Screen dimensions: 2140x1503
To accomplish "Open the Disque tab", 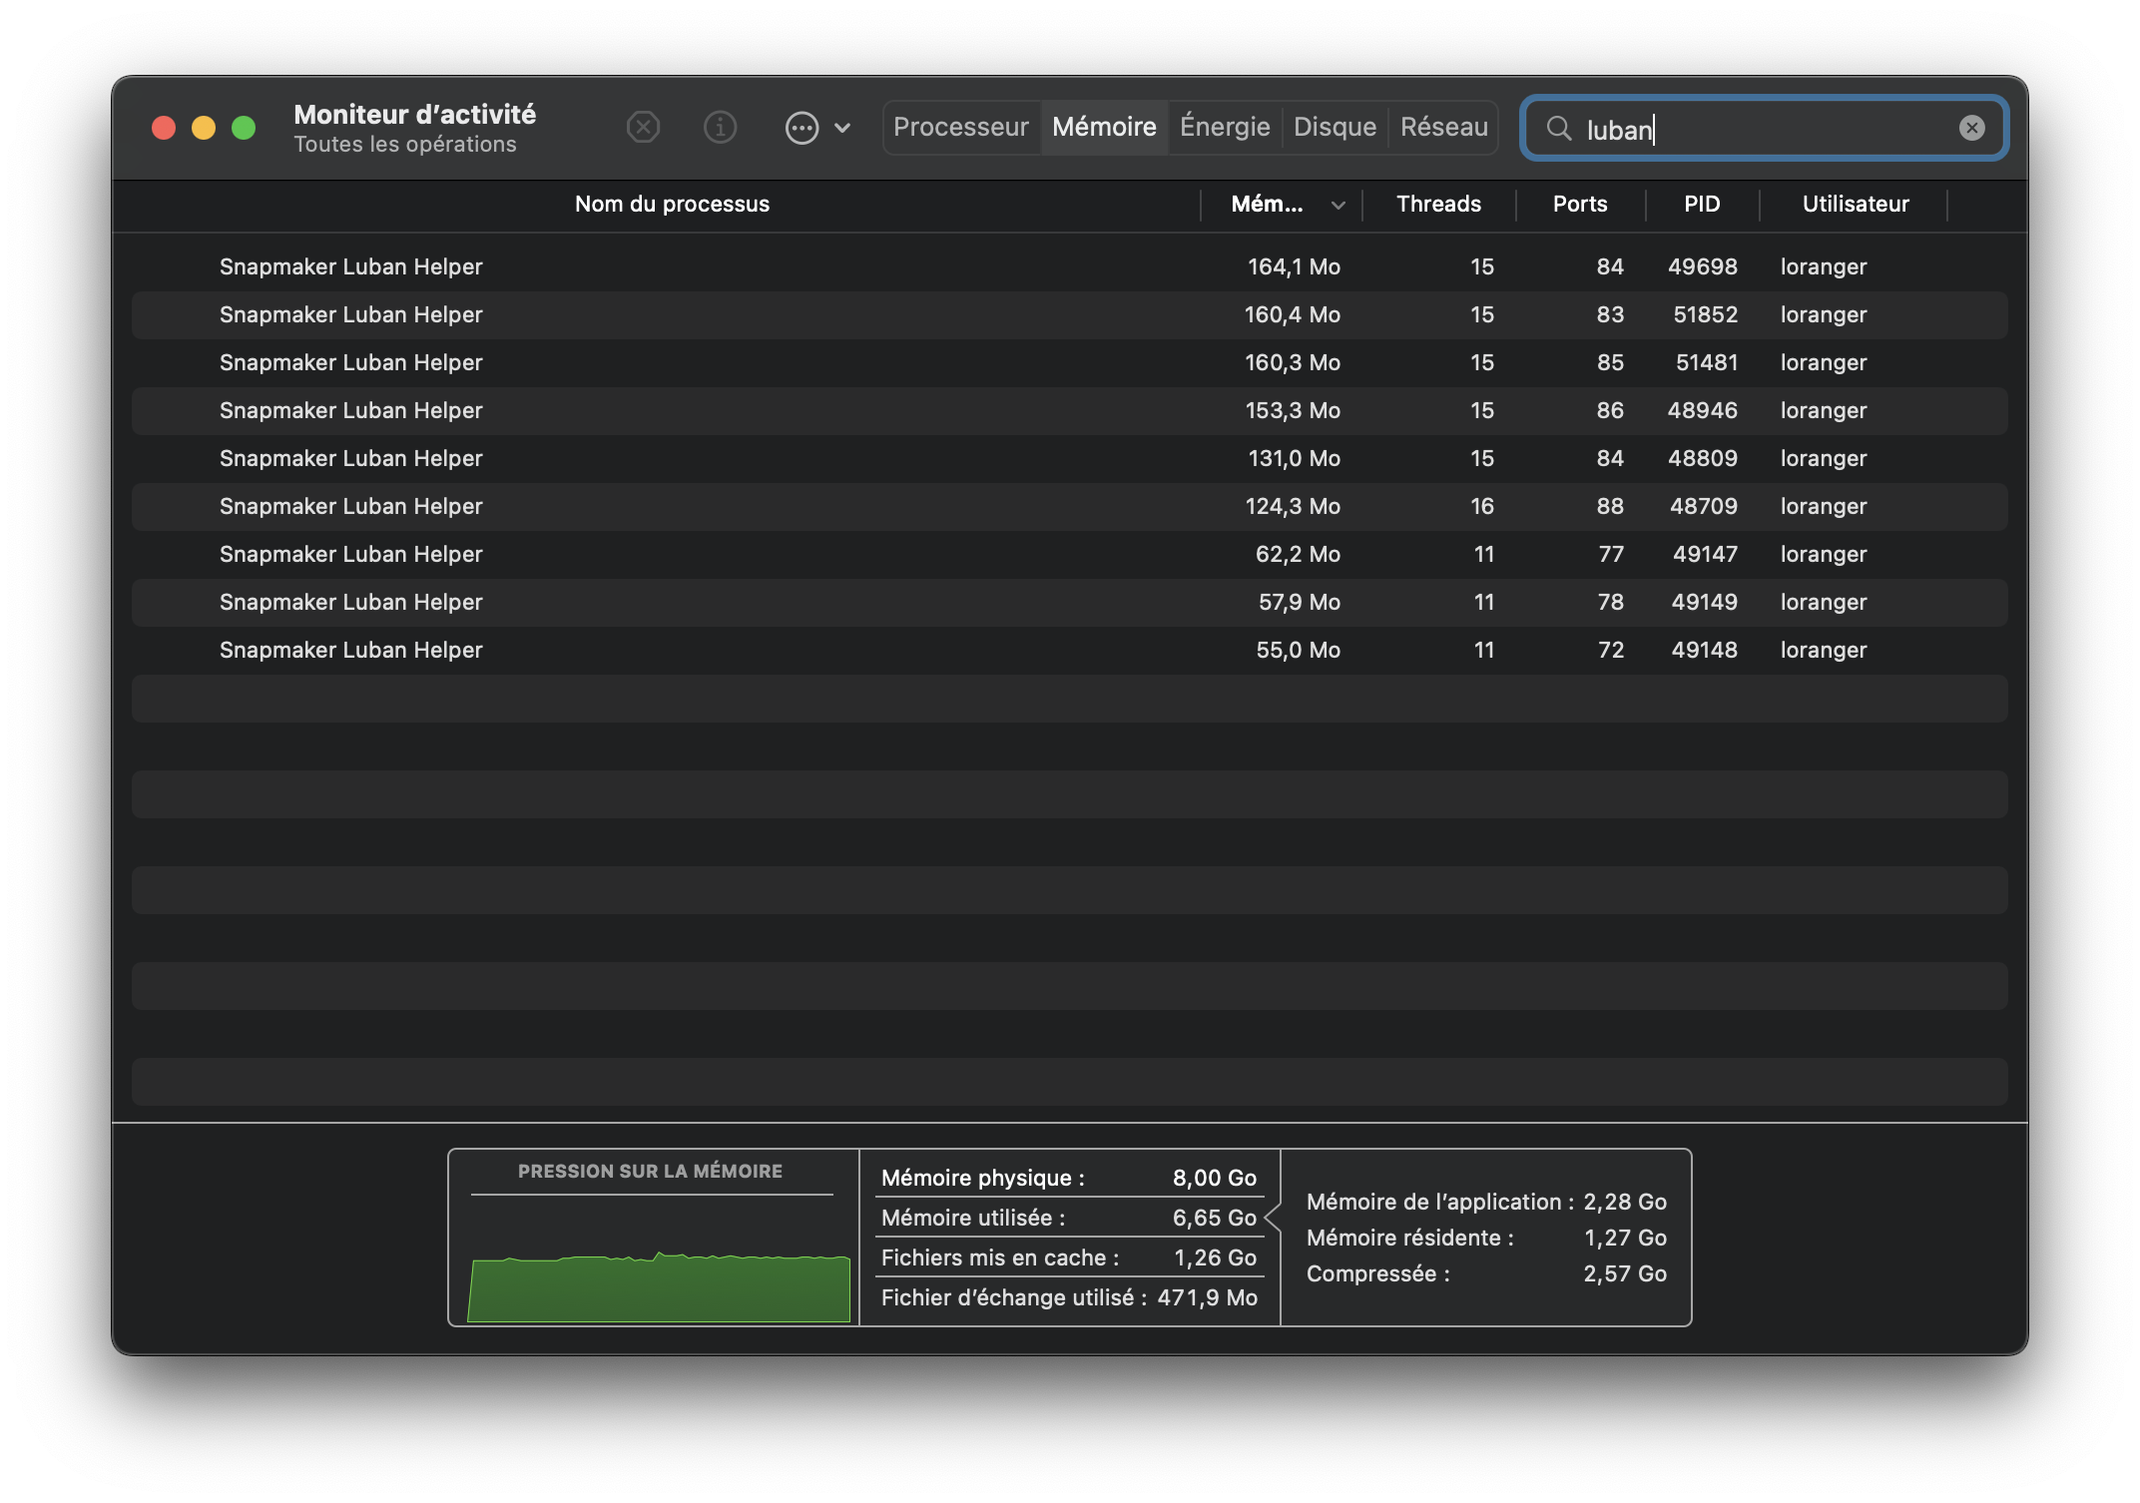I will pyautogui.click(x=1335, y=128).
